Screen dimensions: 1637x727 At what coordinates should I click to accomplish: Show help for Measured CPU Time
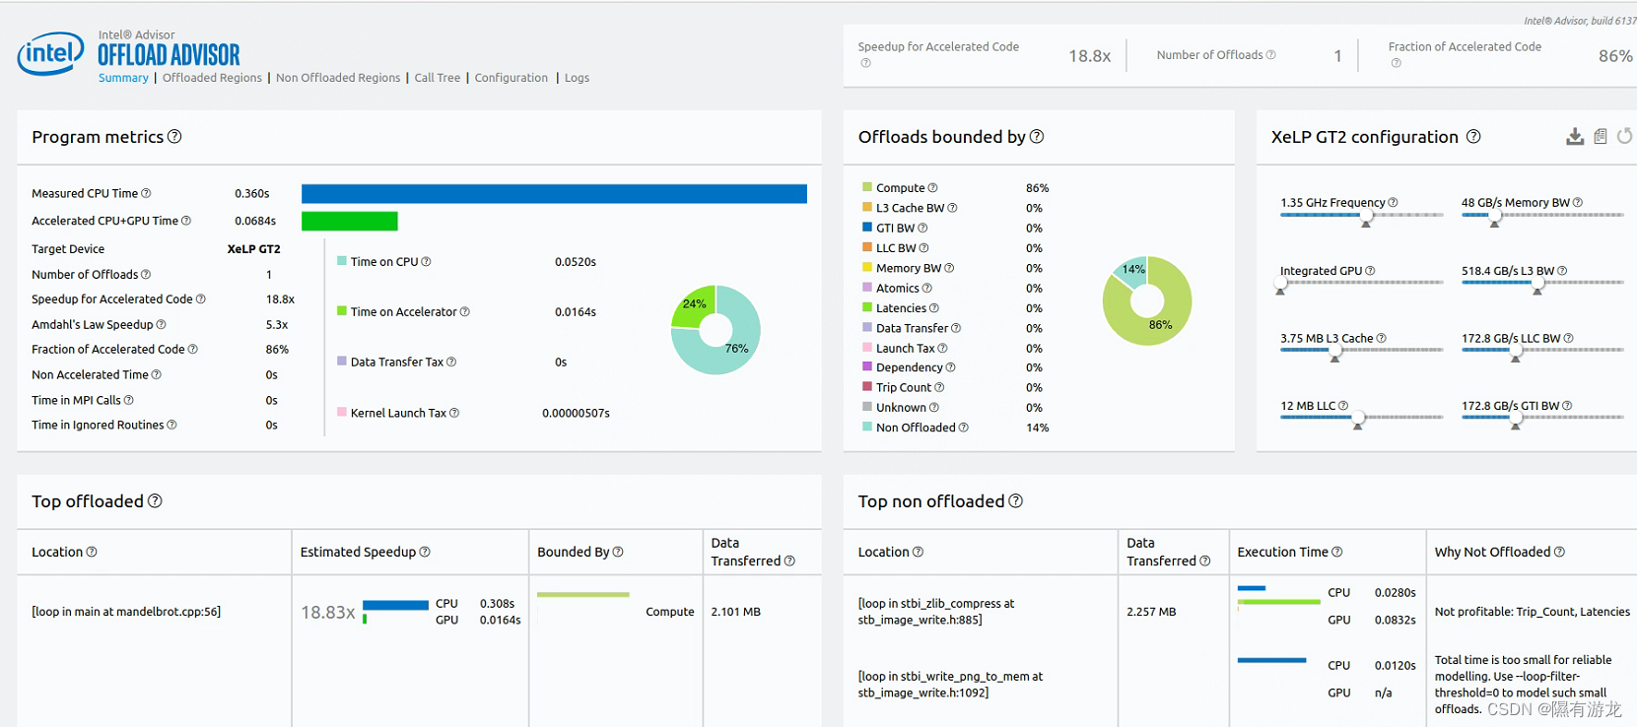pyautogui.click(x=146, y=194)
